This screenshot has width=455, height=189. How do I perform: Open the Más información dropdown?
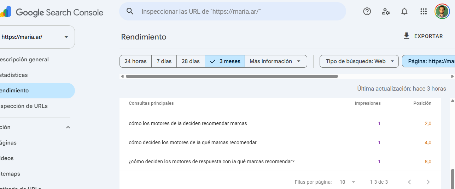point(276,61)
